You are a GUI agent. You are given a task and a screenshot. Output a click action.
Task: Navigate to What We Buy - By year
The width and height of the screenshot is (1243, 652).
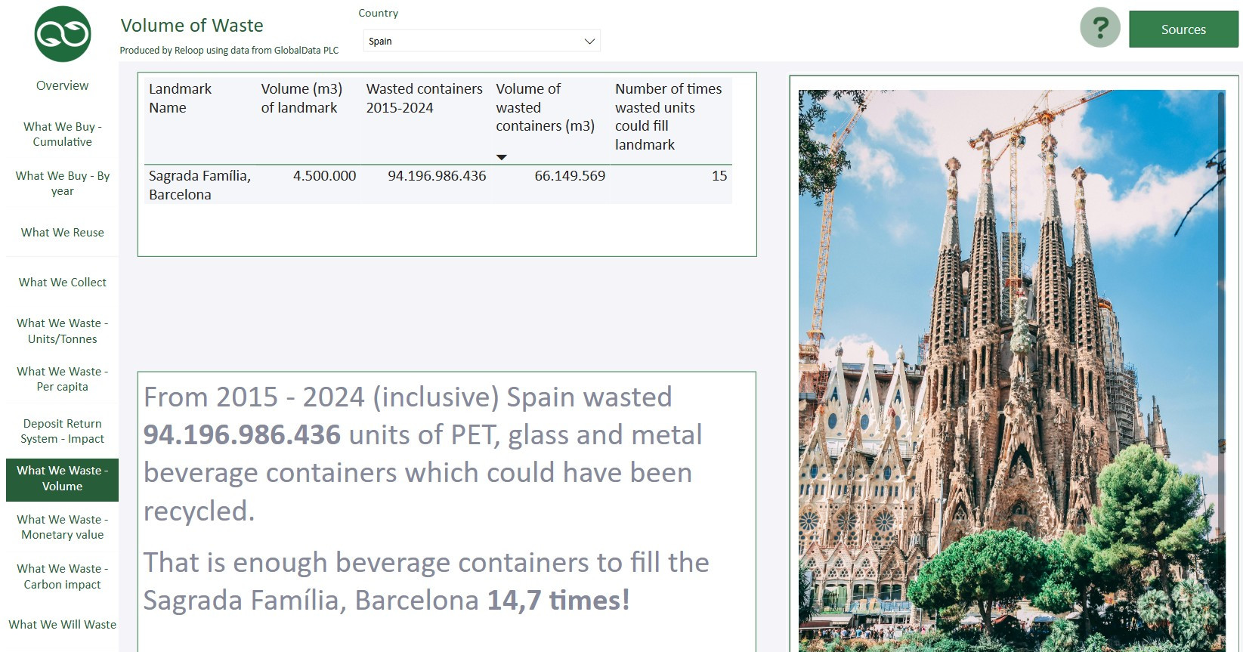point(62,183)
